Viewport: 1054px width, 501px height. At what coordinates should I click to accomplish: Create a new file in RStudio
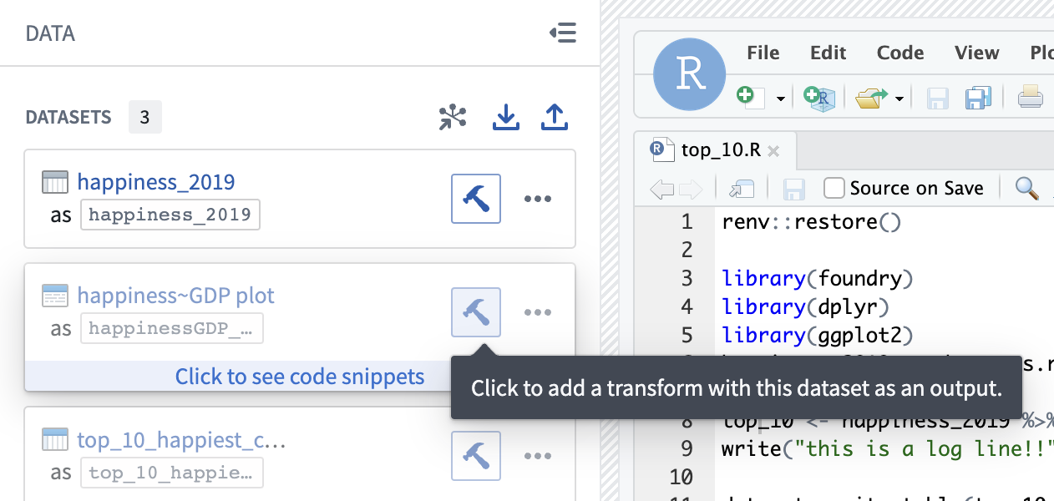(750, 97)
